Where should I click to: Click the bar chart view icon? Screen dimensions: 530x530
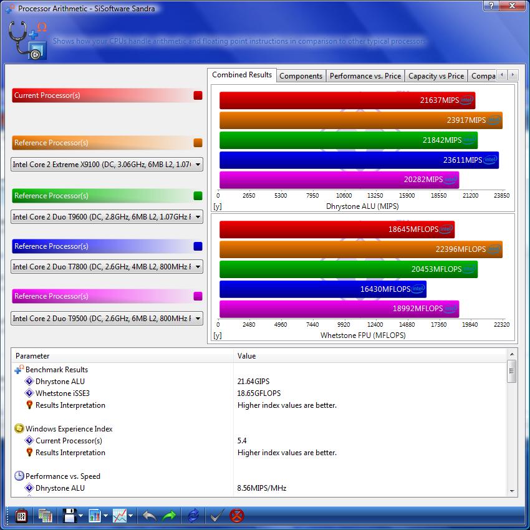click(95, 516)
